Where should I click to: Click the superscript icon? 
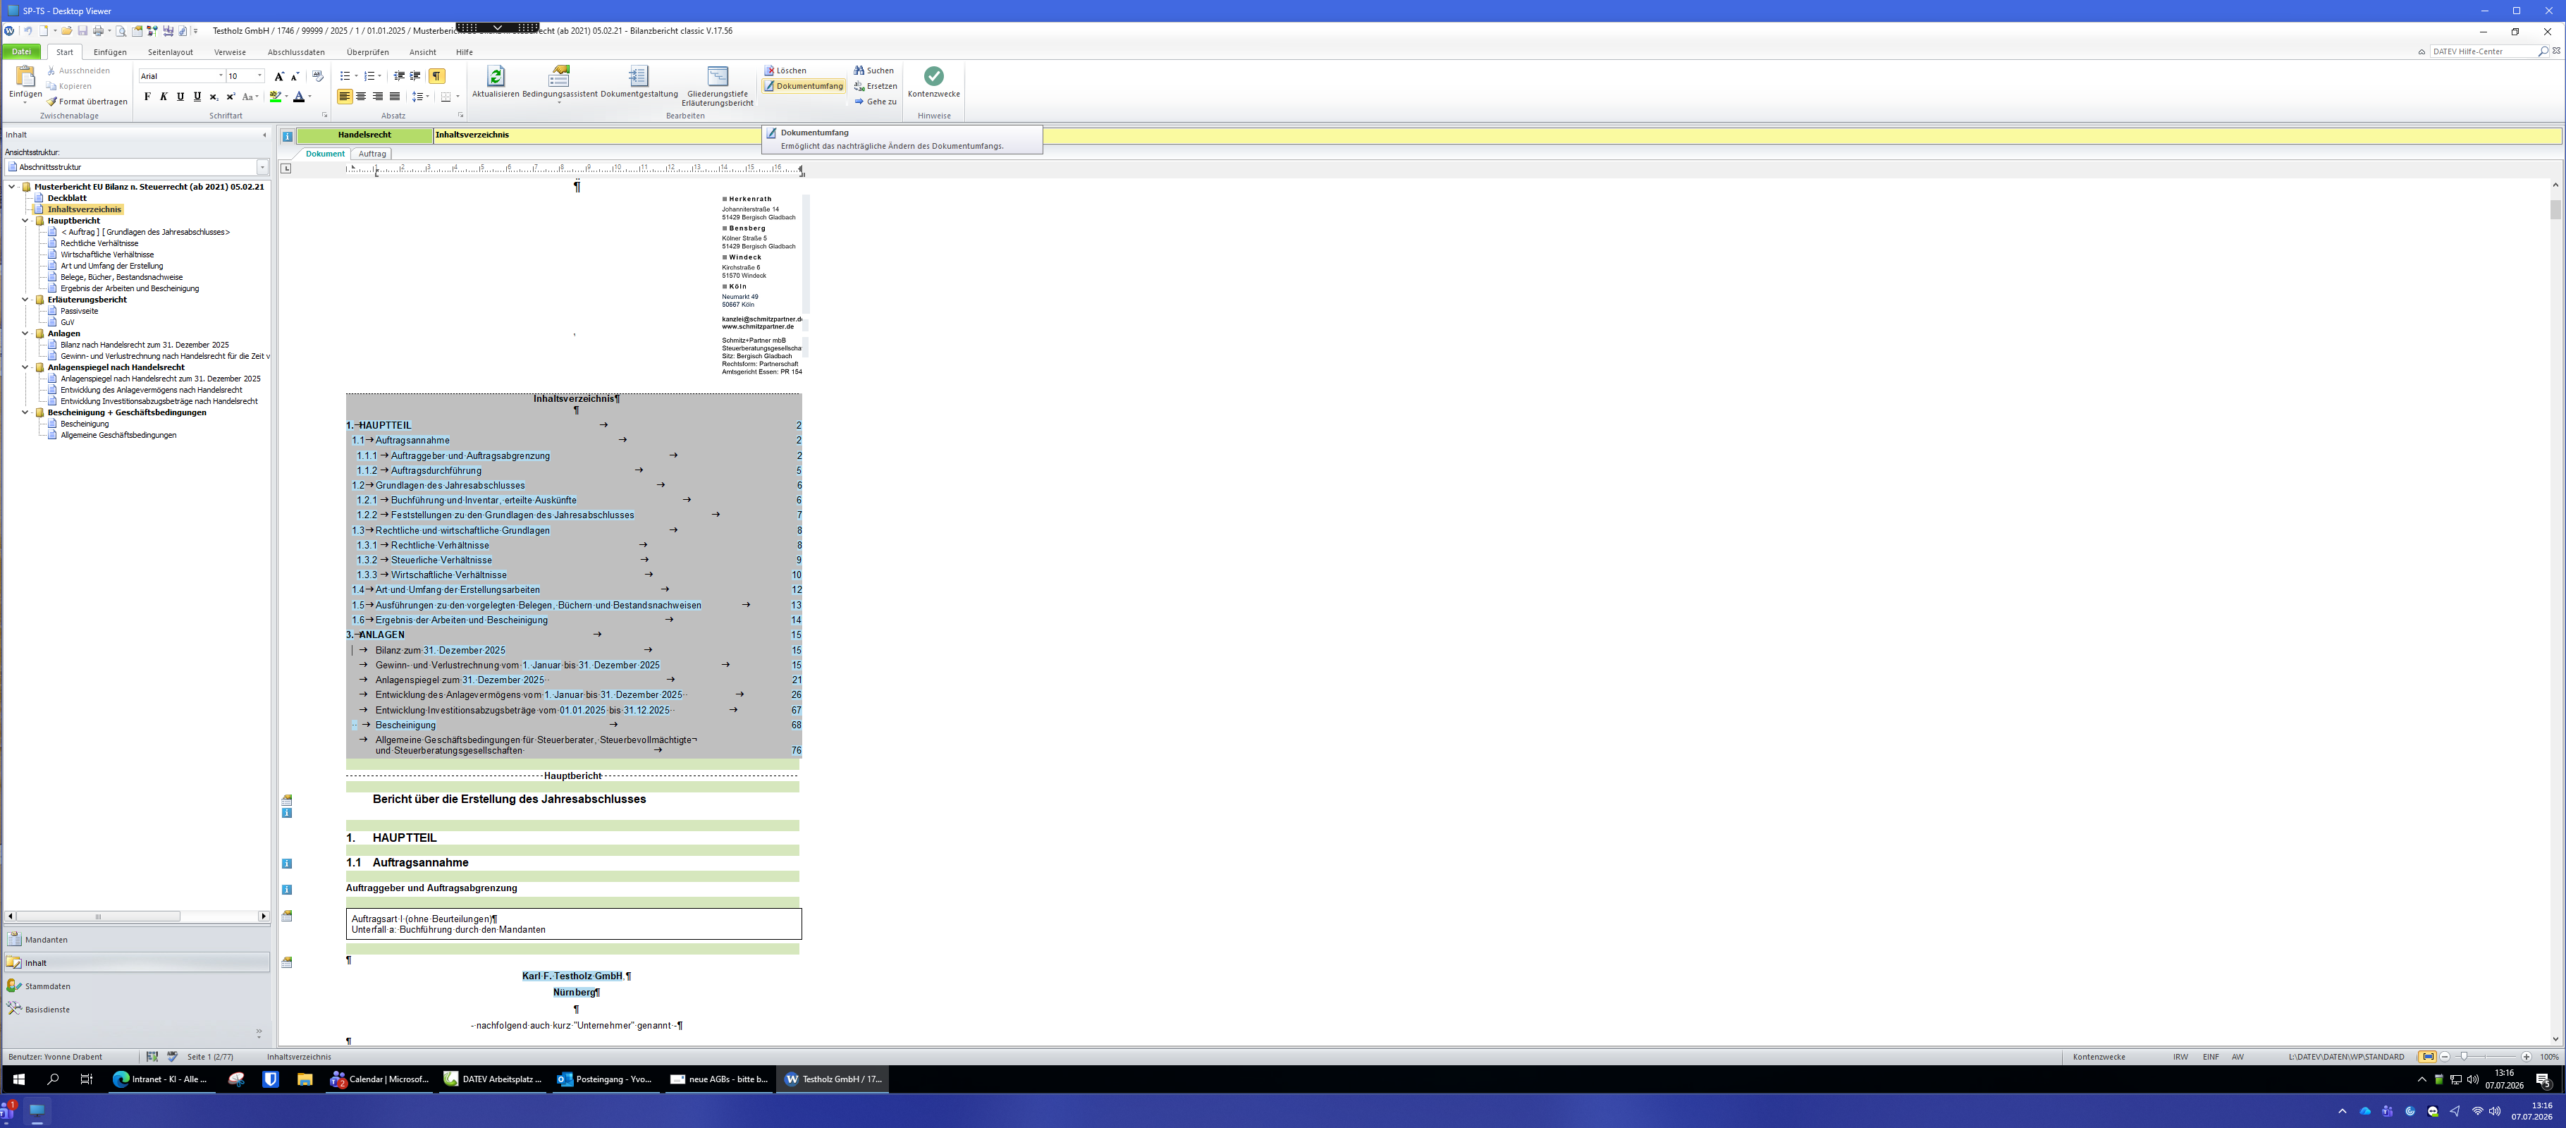click(230, 97)
